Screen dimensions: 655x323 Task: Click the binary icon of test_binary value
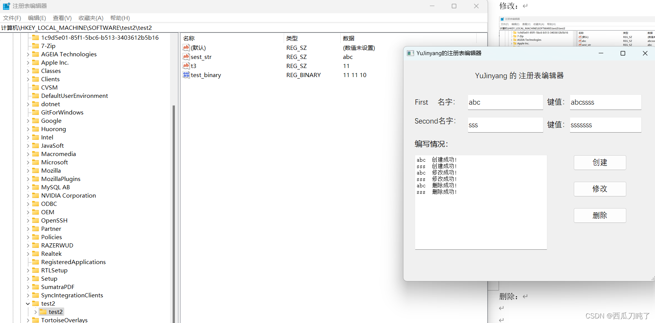186,75
